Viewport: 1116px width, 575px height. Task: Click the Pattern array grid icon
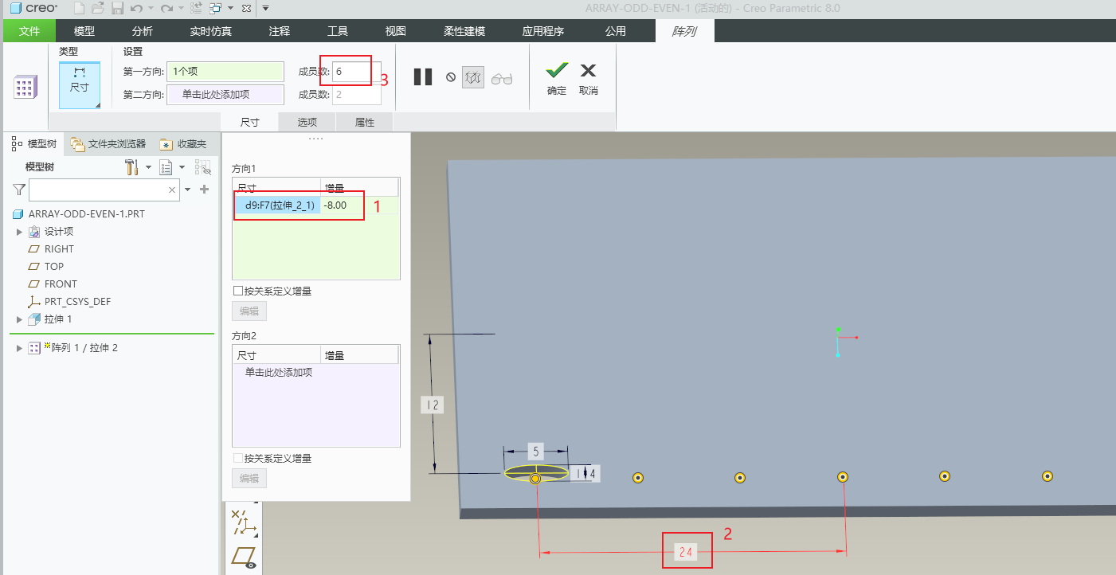click(25, 87)
